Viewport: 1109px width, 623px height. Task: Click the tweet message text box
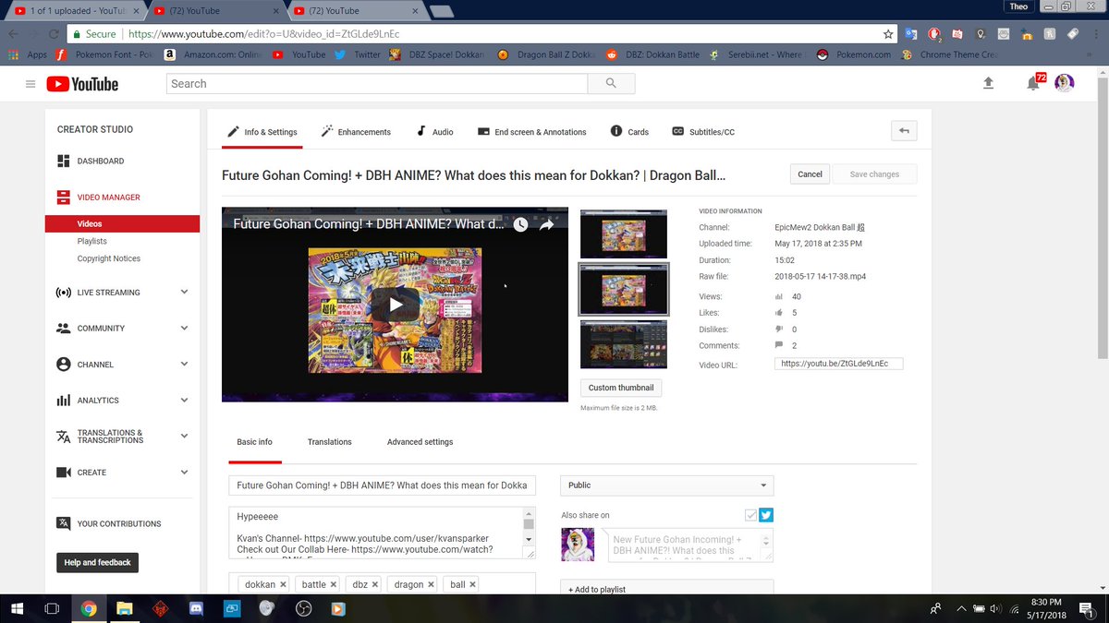pyautogui.click(x=689, y=545)
